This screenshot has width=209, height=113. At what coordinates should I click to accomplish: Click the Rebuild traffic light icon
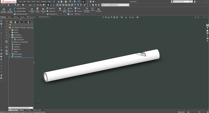88,2
